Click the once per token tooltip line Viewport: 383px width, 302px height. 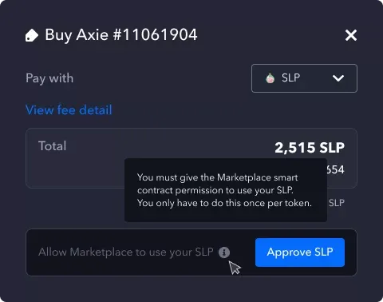(x=224, y=203)
